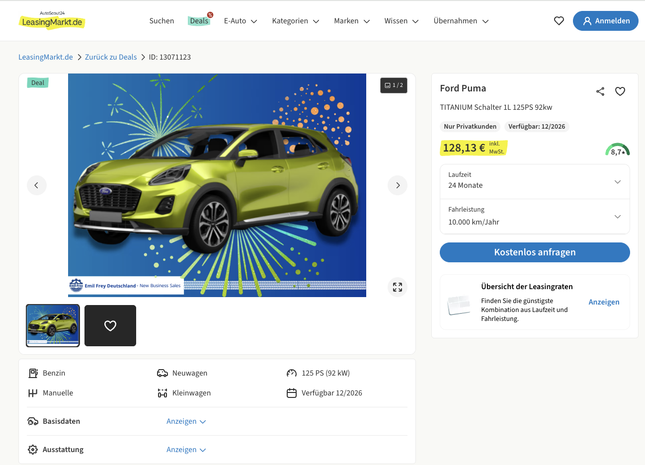Select the first Ford Puma thumbnail

(x=53, y=325)
